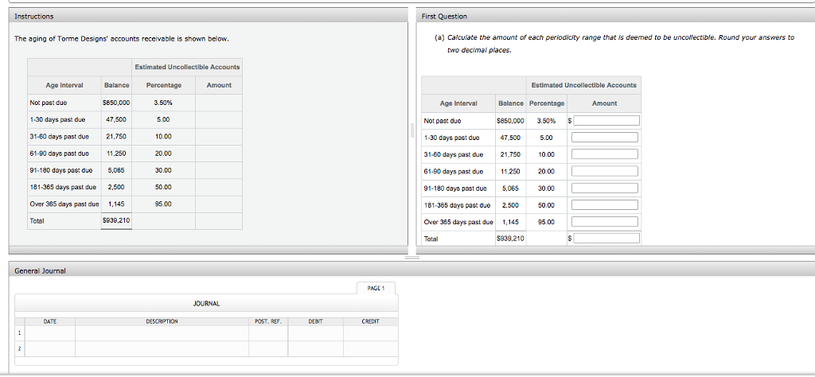
Task: Click the DESCRIPTION column header in journal
Action: [162, 321]
